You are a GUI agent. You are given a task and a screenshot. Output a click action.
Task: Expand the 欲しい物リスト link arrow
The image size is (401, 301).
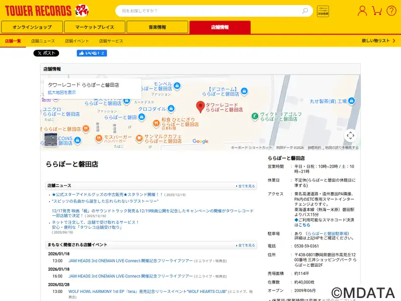point(393,41)
